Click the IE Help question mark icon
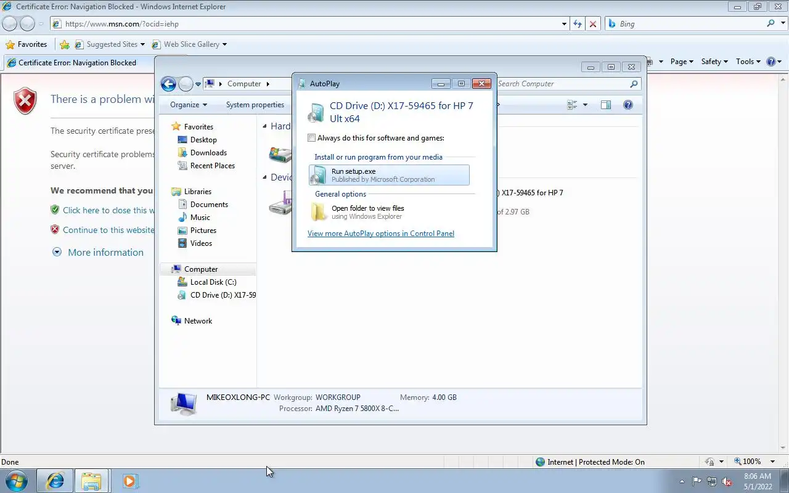Viewport: 789px width, 493px height. click(771, 62)
